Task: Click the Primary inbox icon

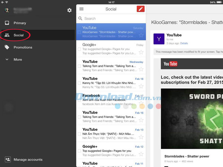Action: [x=7, y=23]
